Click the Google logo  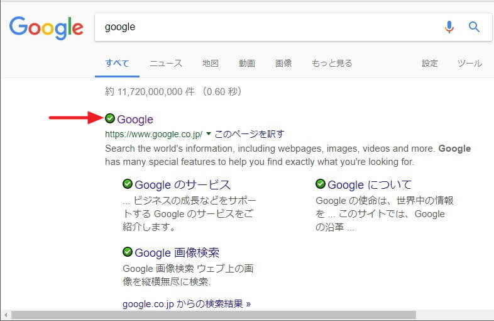coord(47,28)
